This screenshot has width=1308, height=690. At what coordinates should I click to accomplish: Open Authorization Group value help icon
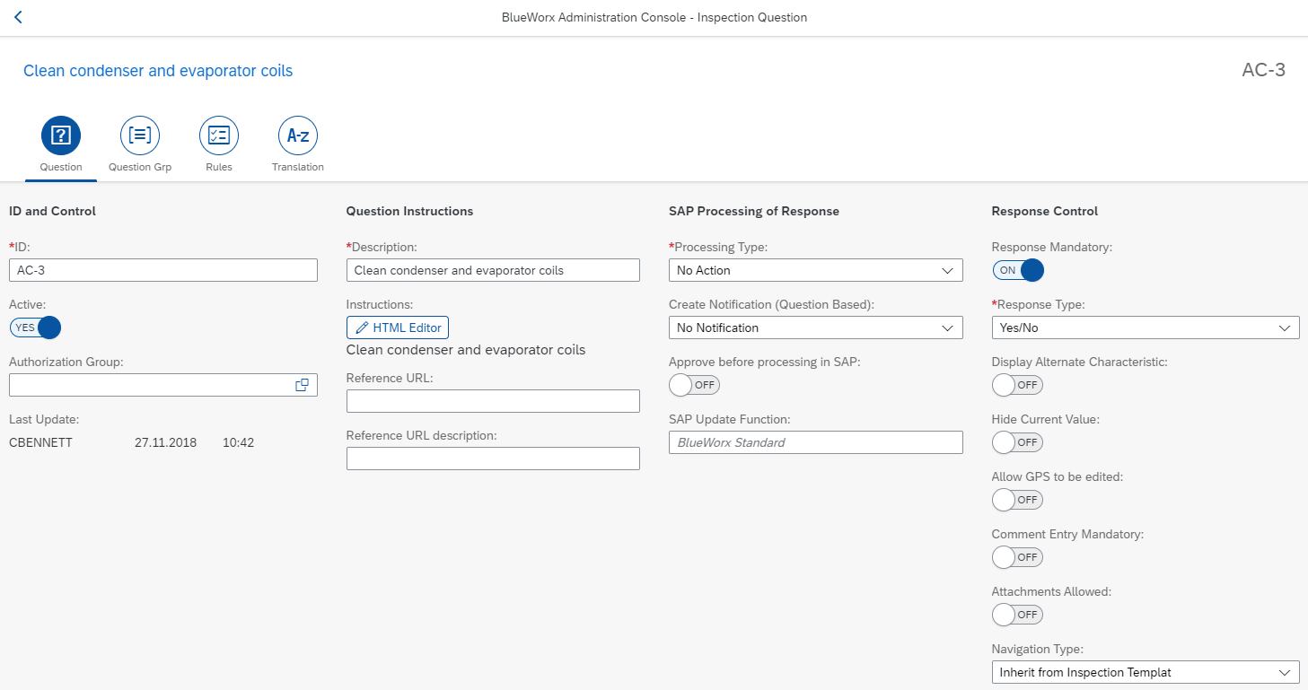(x=302, y=385)
